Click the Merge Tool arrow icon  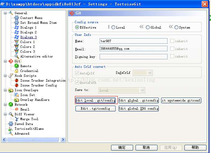click(x=17, y=119)
